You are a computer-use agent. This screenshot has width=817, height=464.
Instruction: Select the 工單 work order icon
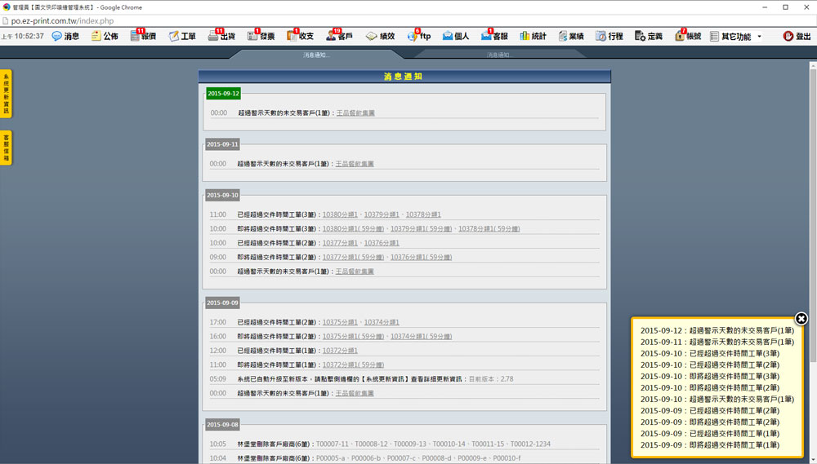click(182, 37)
